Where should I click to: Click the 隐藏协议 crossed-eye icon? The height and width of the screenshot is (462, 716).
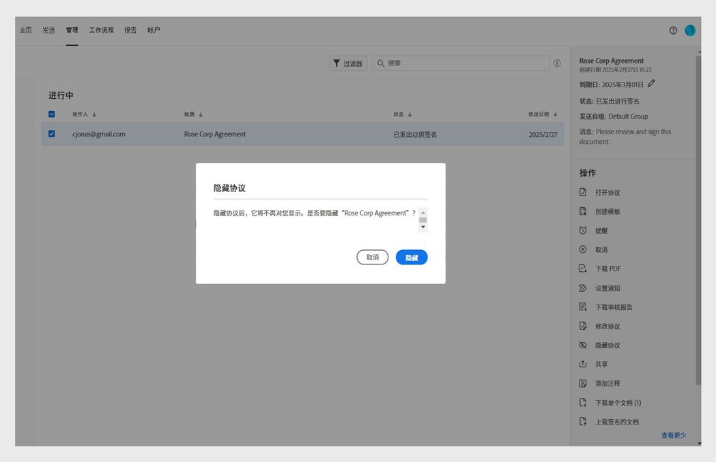point(583,345)
